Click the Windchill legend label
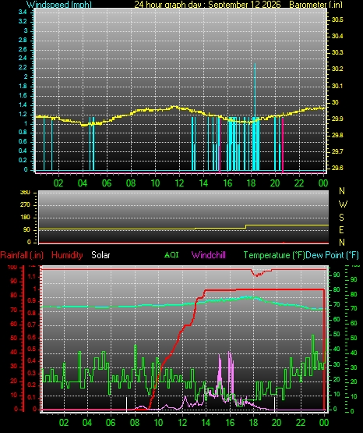 209,254
